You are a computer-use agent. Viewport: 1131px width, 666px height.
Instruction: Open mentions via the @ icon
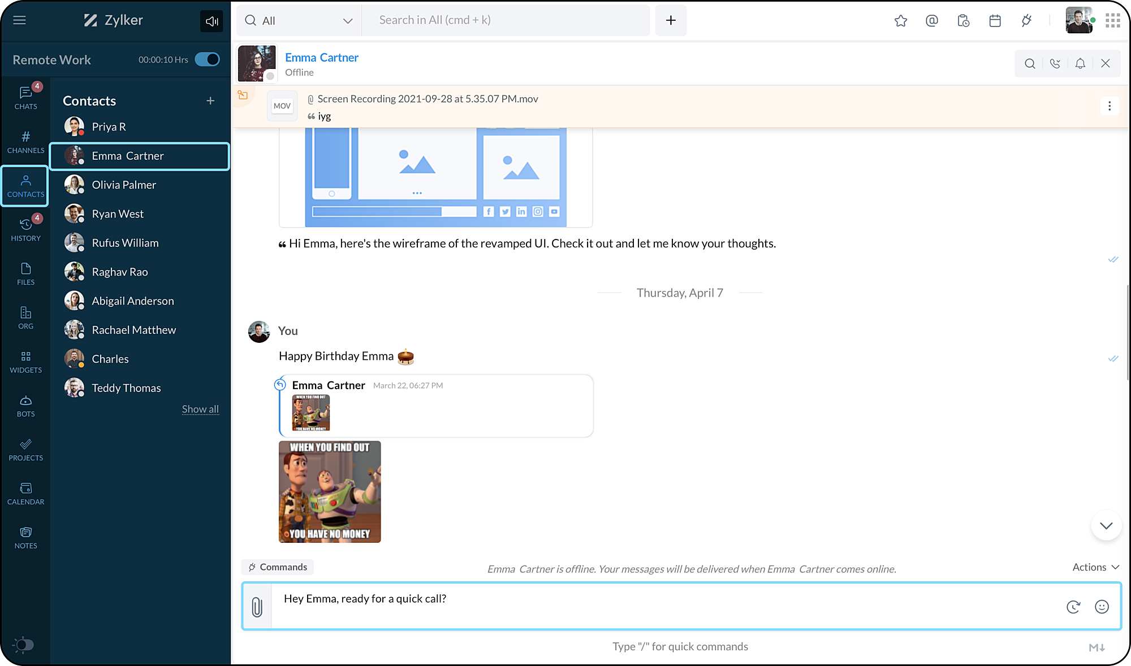(x=932, y=21)
